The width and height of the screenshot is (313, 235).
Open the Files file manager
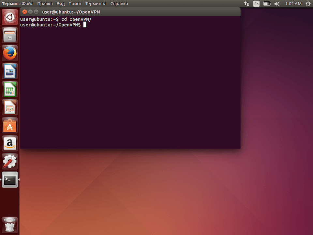tap(9, 35)
